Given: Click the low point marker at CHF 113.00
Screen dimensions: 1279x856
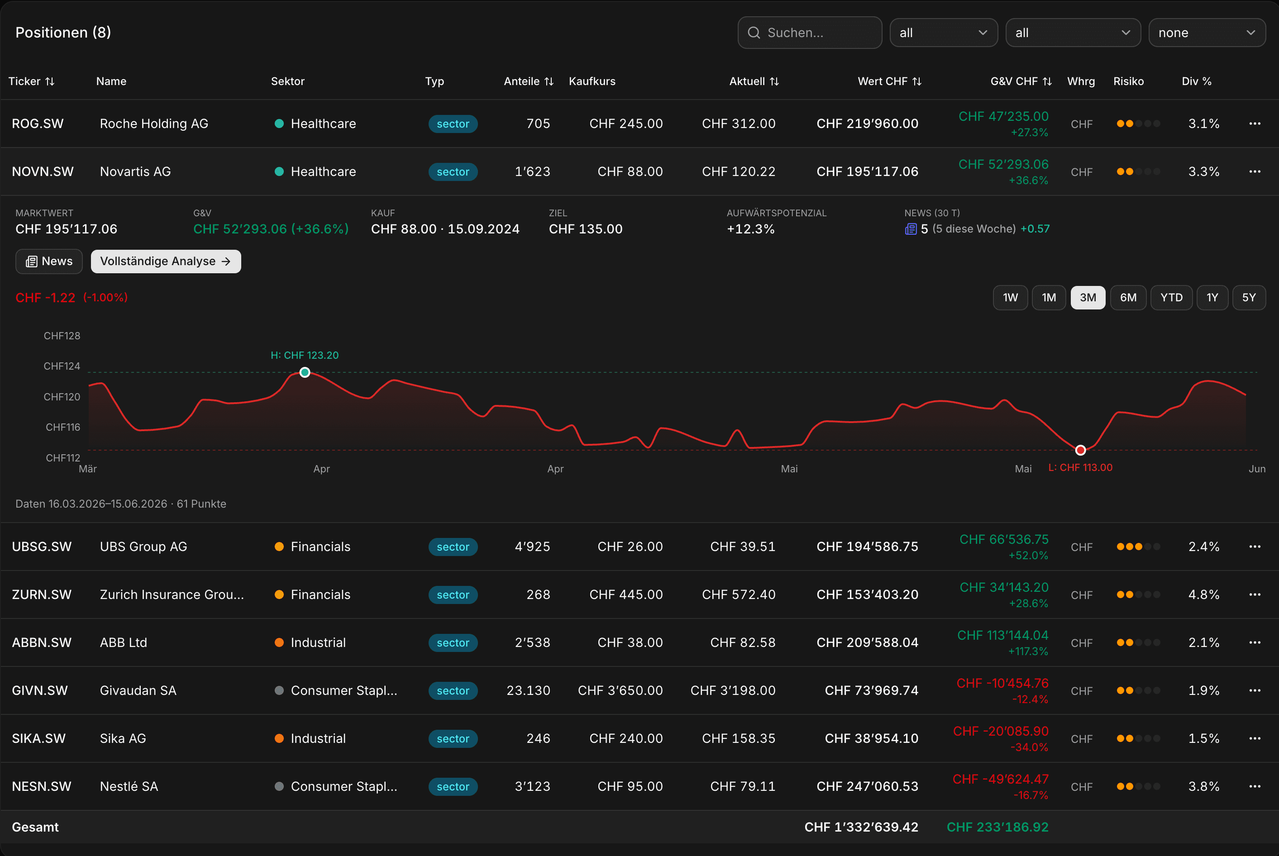Looking at the screenshot, I should [1080, 450].
